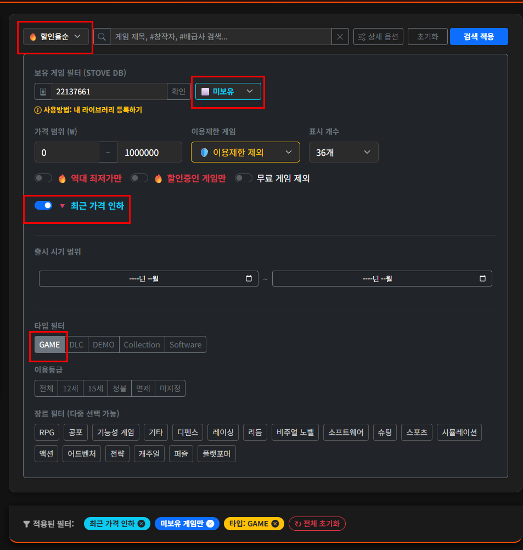Enable the 역대 최저가만 toggle

coord(43,178)
